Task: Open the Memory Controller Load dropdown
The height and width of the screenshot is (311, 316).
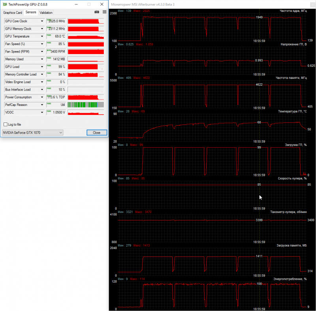Action: 42,74
